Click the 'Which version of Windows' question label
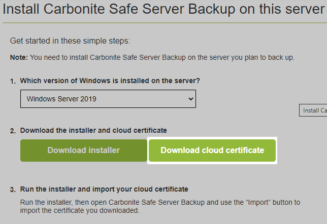Screen dimensions: 327x224 pyautogui.click(x=109, y=81)
